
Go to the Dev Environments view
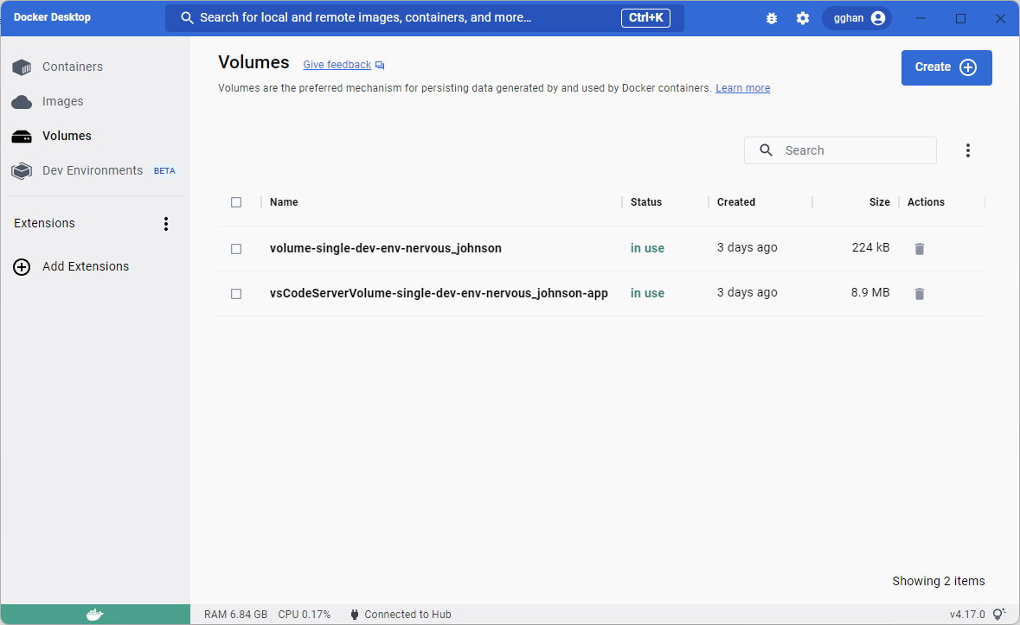pos(93,170)
